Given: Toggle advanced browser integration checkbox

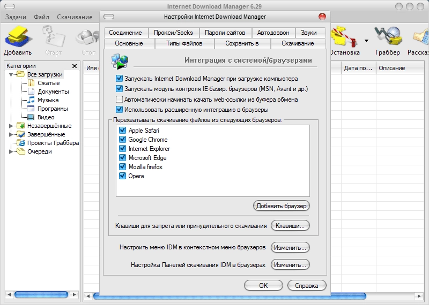Looking at the screenshot, I should 119,110.
